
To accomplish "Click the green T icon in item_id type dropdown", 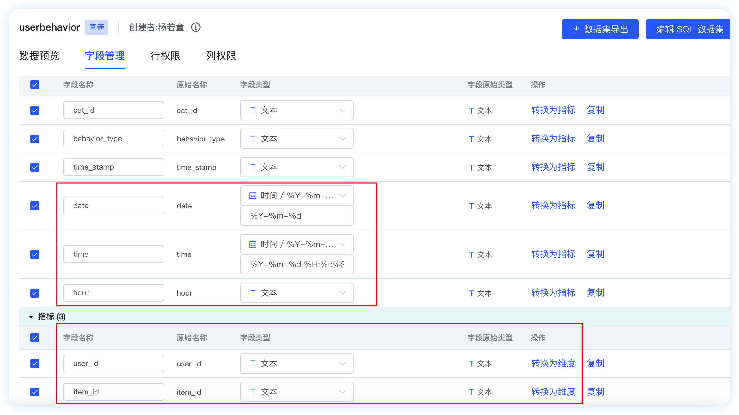I will (253, 392).
